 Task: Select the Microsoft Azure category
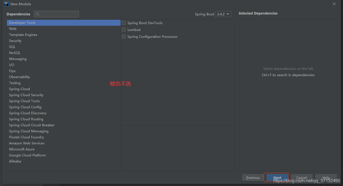(x=64, y=149)
